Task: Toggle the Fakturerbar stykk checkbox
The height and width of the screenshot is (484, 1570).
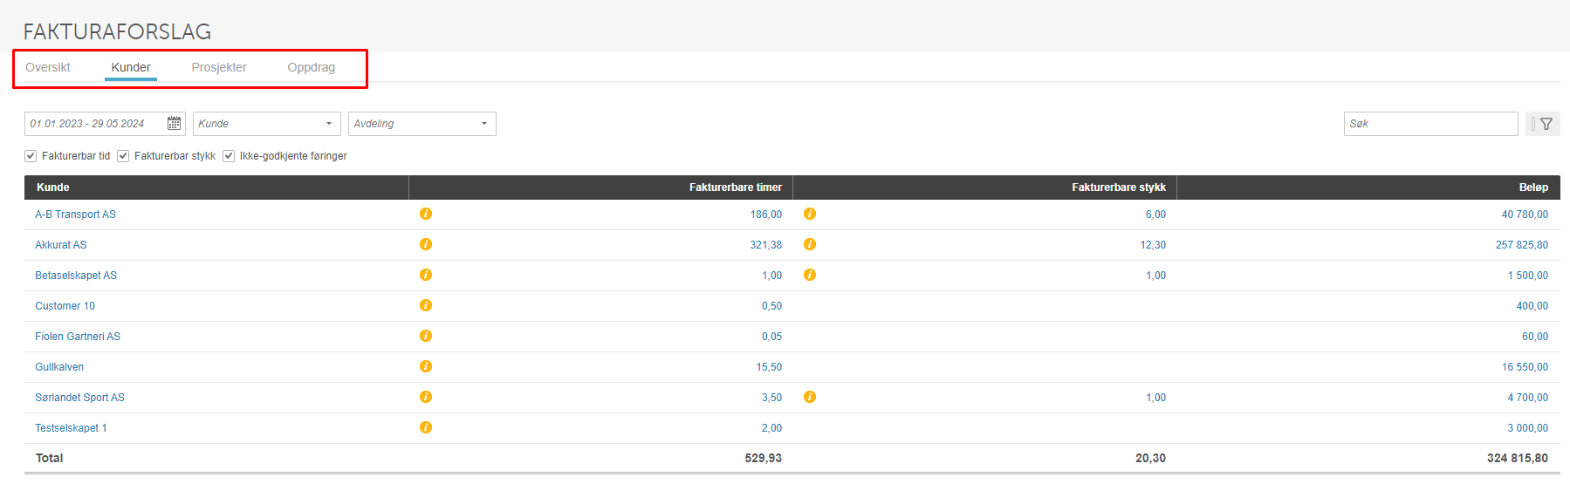Action: point(123,156)
